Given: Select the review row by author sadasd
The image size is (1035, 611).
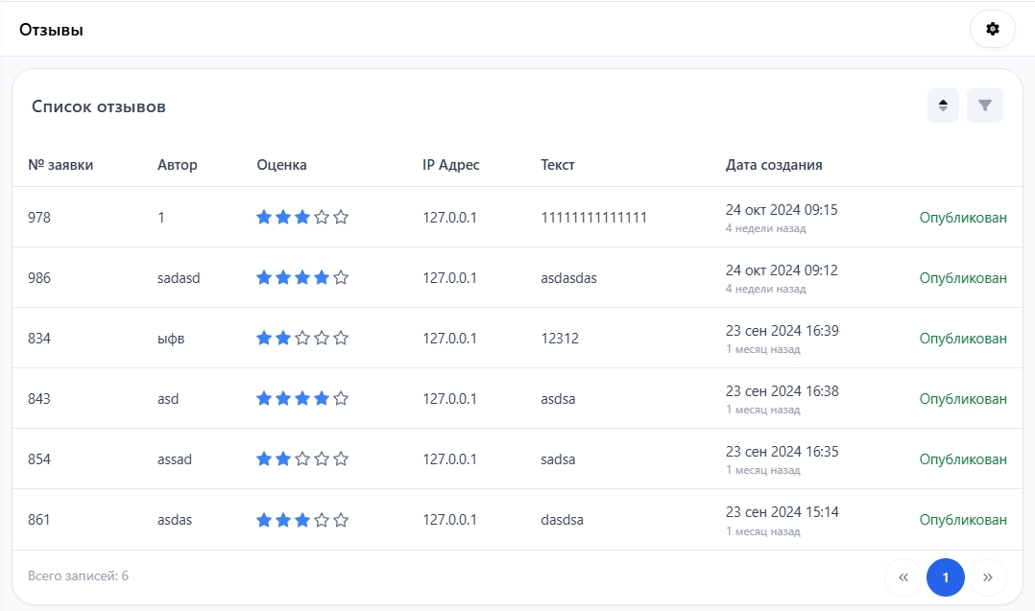Looking at the screenshot, I should point(179,278).
